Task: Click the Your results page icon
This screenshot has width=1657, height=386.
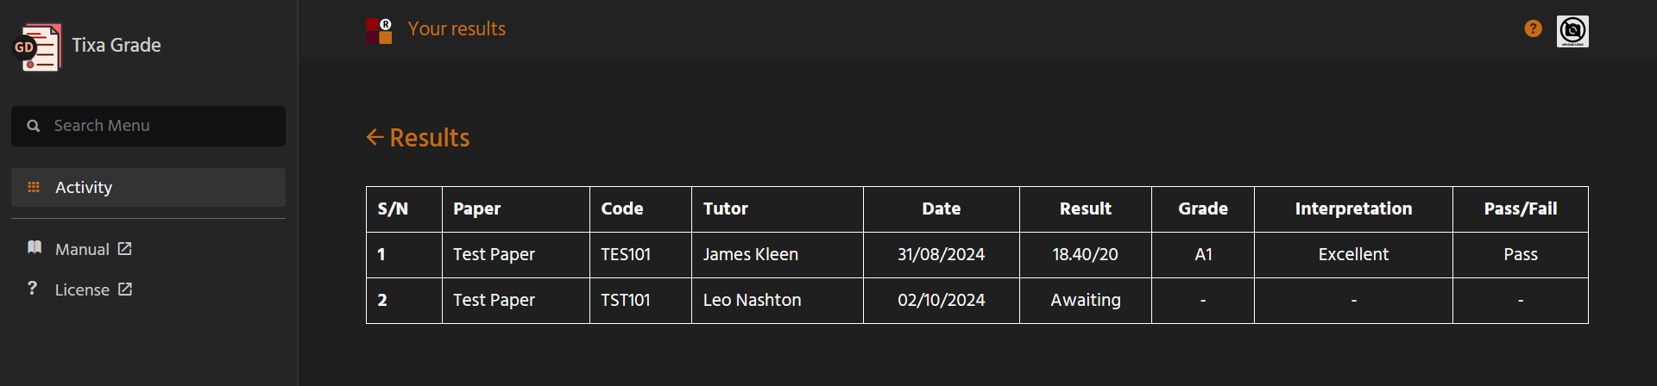Action: (x=378, y=31)
